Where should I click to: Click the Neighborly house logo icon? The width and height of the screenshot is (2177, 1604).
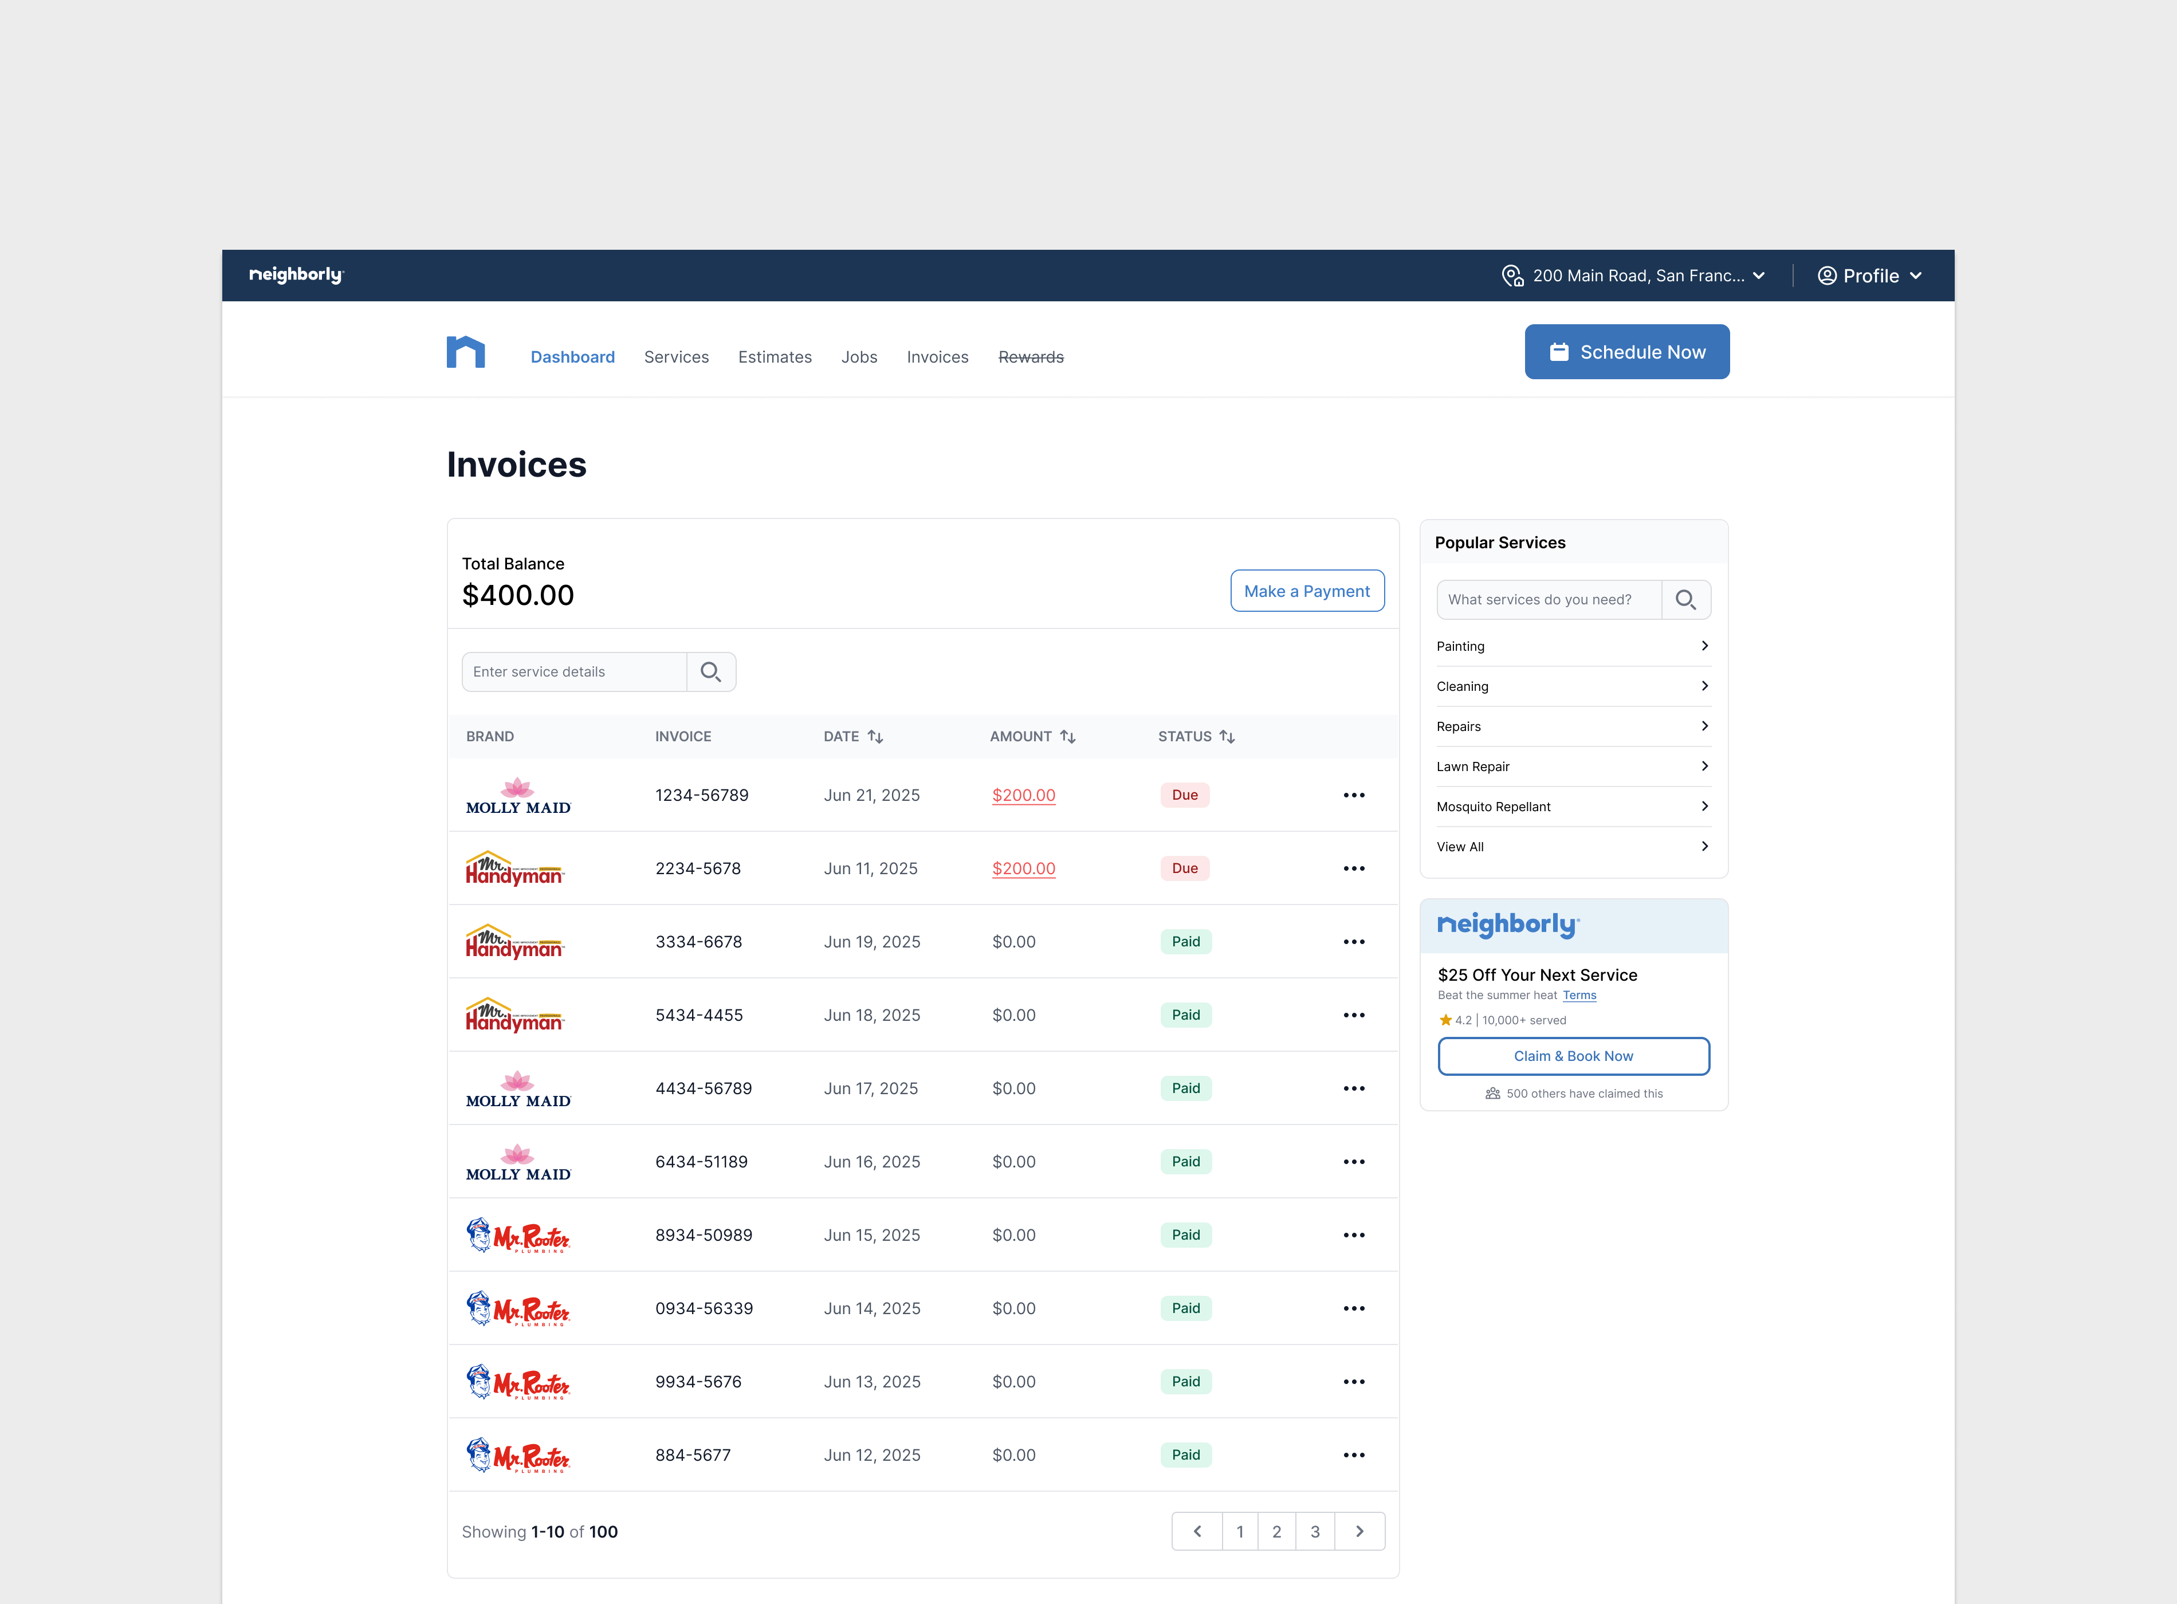click(465, 352)
